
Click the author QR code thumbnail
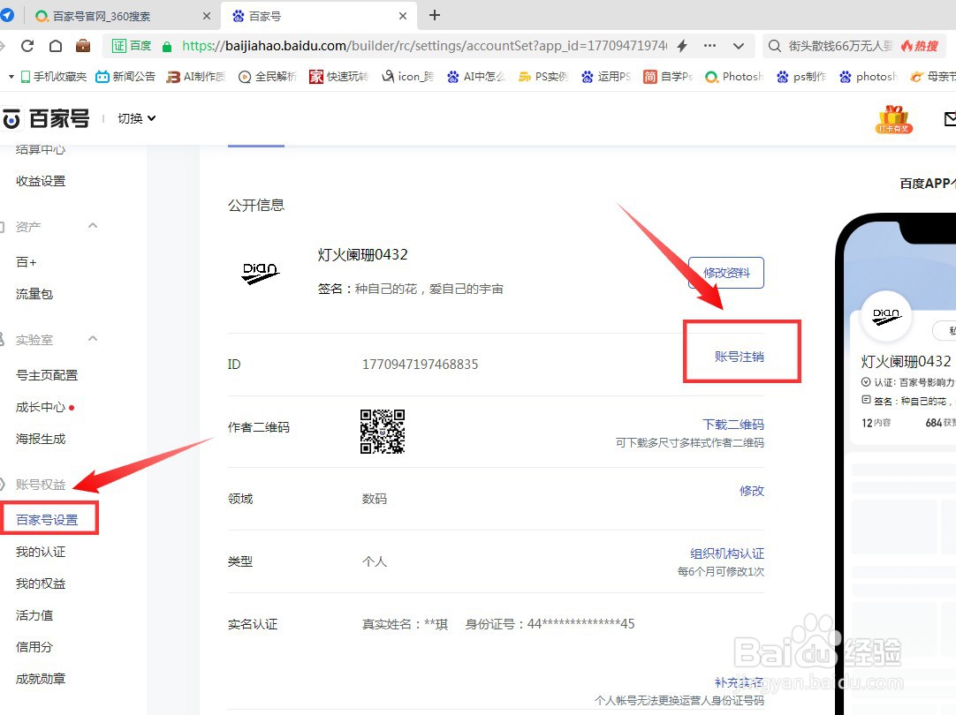[382, 432]
